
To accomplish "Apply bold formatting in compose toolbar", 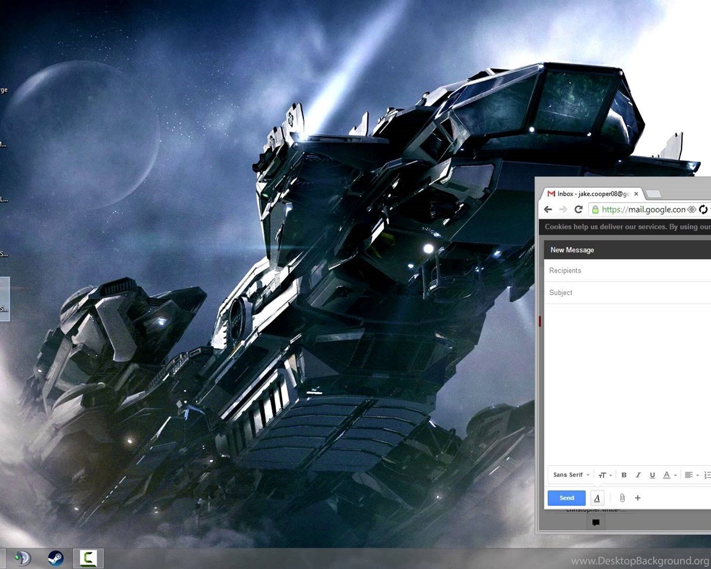I will click(624, 475).
